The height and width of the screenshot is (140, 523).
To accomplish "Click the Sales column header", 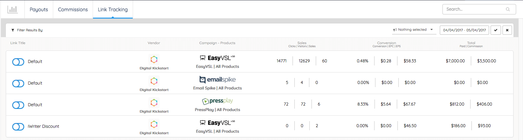I will [x=302, y=43].
